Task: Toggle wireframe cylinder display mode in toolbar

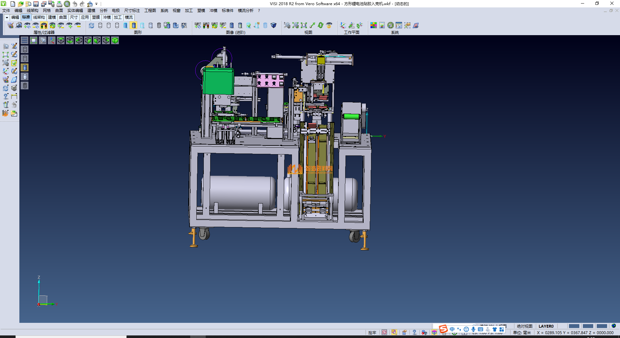Action: click(100, 25)
